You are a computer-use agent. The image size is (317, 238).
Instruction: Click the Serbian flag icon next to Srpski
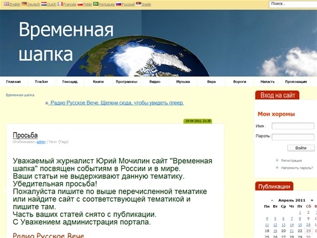click(138, 4)
